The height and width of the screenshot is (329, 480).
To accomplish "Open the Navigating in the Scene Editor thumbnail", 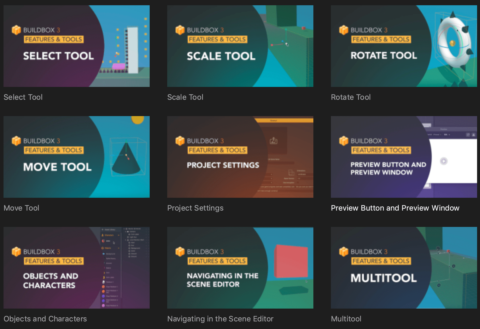I will click(x=240, y=267).
